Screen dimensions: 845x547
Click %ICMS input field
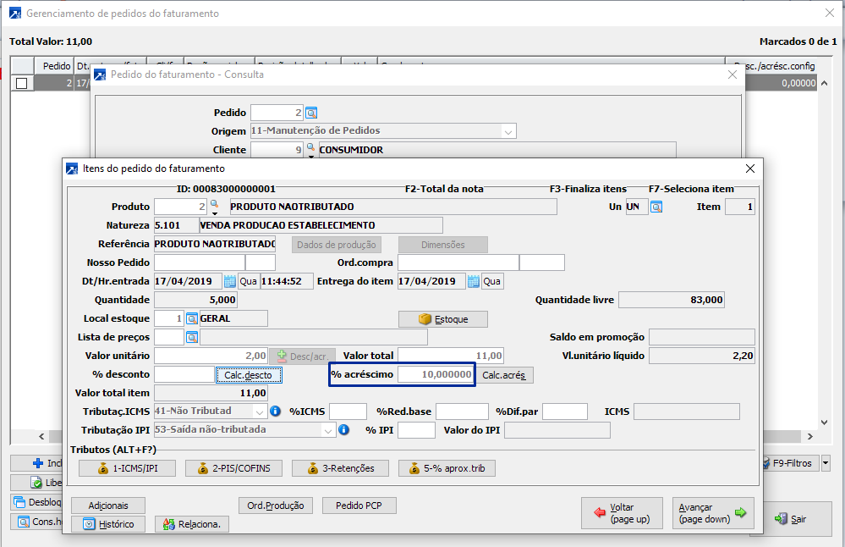point(348,412)
